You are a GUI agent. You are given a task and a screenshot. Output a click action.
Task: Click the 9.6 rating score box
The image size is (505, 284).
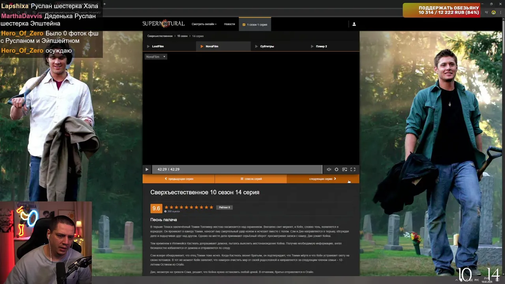[x=156, y=208]
